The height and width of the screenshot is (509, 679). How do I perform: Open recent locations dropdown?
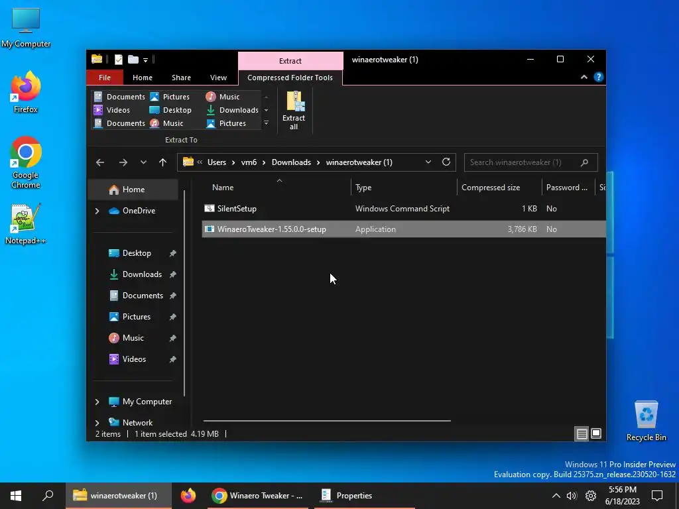[x=143, y=162]
